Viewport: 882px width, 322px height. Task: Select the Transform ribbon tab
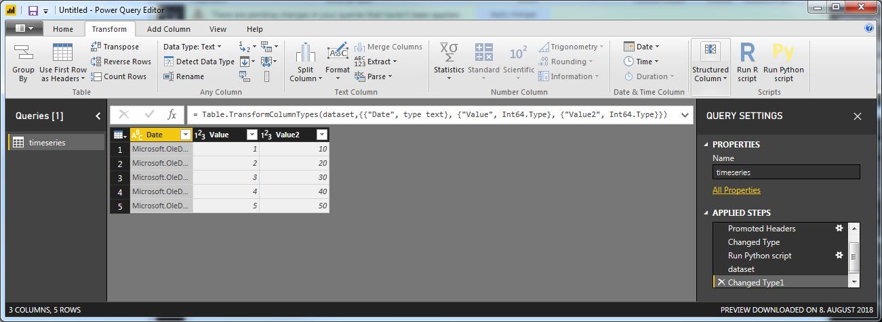(109, 29)
